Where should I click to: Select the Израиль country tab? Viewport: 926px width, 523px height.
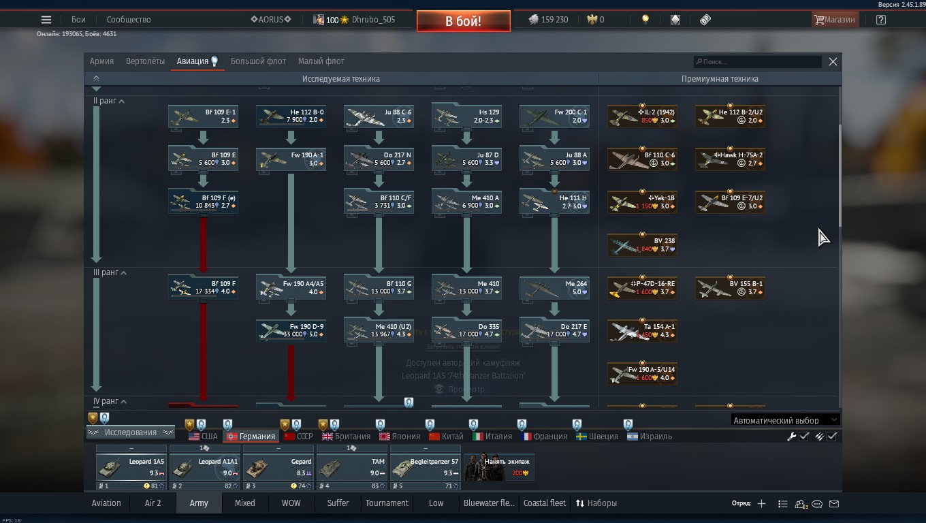click(650, 437)
